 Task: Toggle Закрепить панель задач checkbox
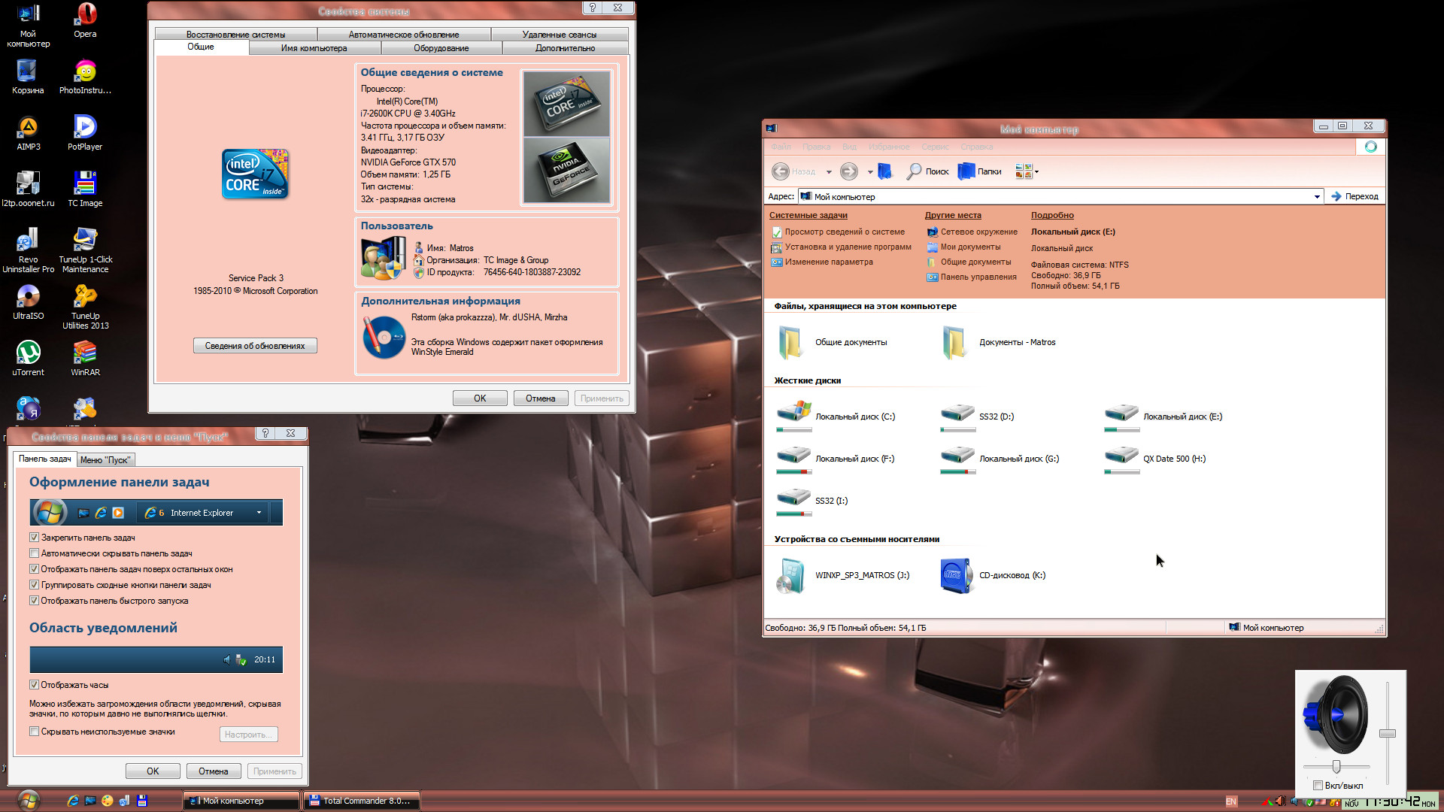pos(34,538)
